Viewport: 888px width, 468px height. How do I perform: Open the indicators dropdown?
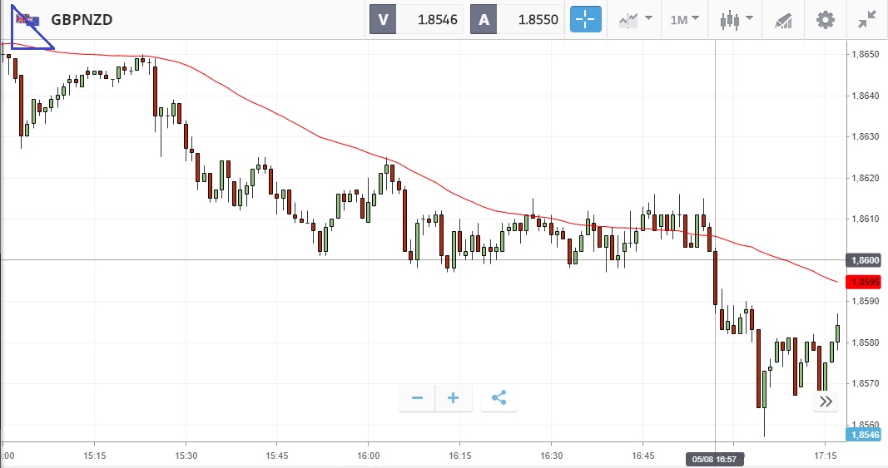pos(635,19)
